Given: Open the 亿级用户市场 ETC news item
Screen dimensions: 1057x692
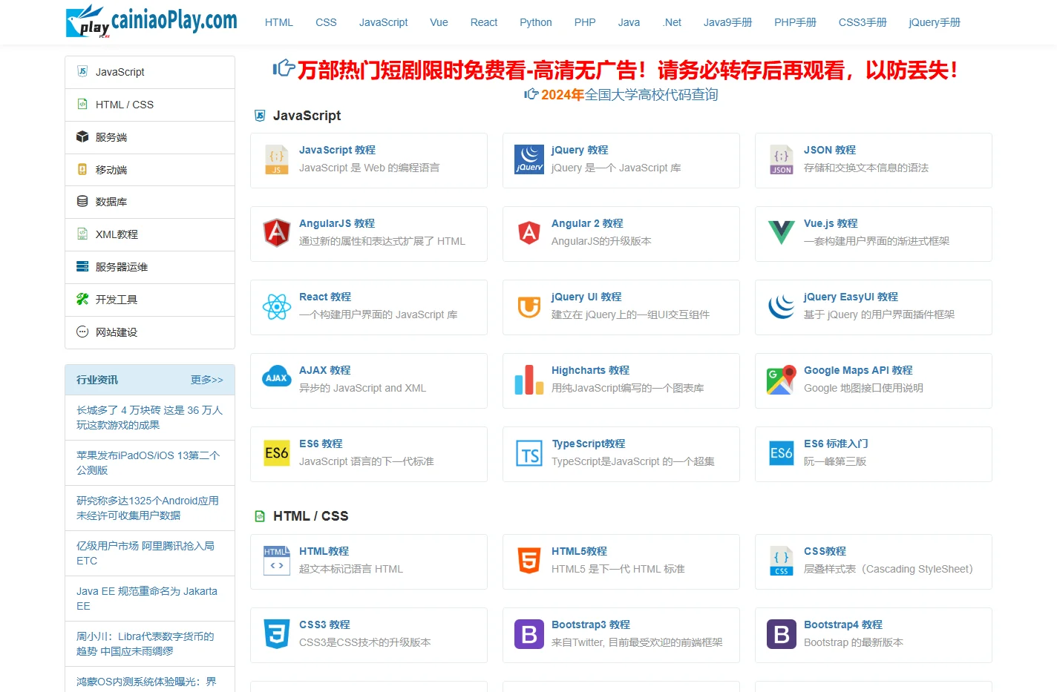Looking at the screenshot, I should click(x=145, y=553).
